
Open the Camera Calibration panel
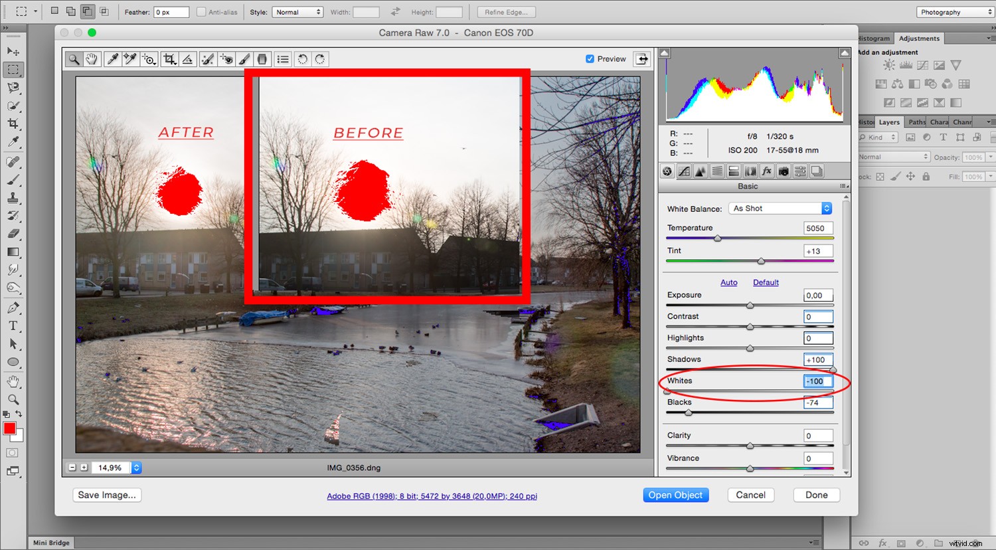[x=784, y=171]
